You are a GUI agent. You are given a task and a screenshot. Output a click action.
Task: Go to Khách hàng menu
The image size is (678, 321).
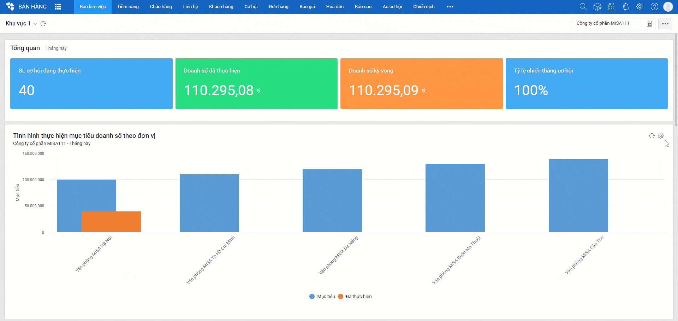[221, 7]
